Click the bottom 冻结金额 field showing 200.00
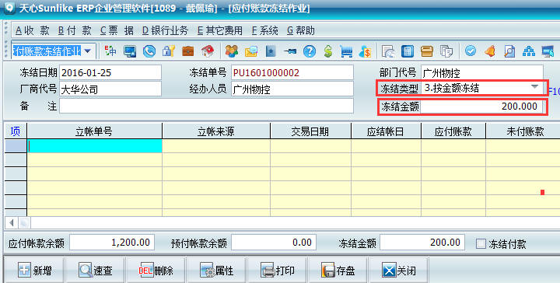 [422, 243]
